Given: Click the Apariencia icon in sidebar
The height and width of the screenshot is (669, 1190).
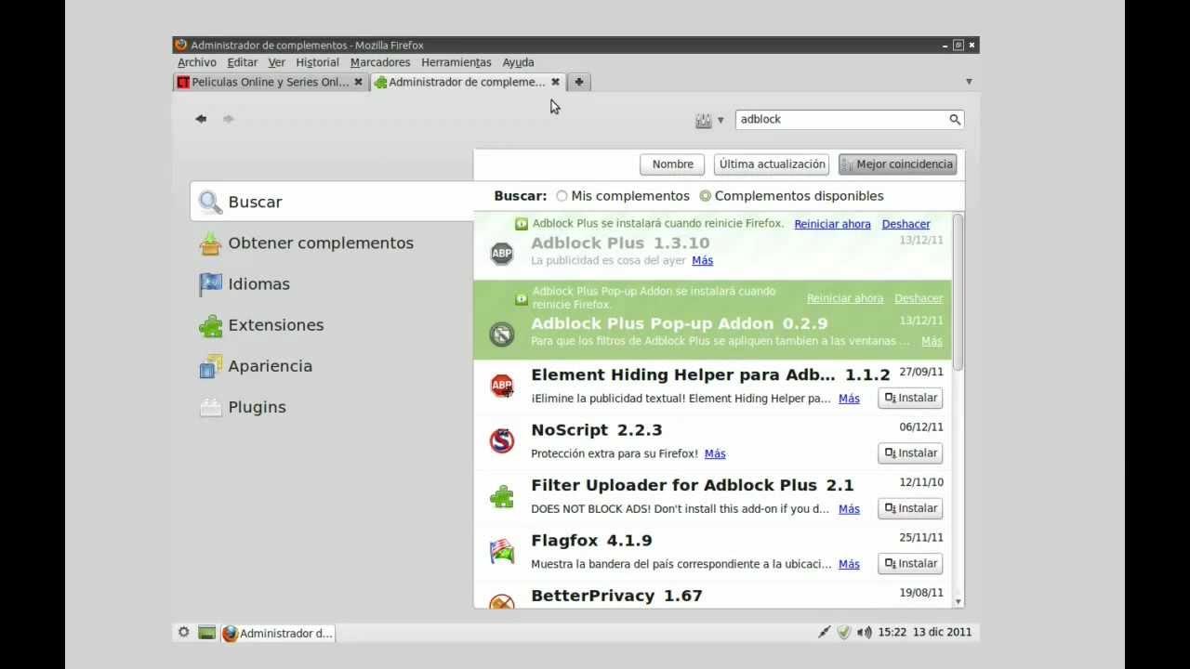Looking at the screenshot, I should pyautogui.click(x=211, y=366).
